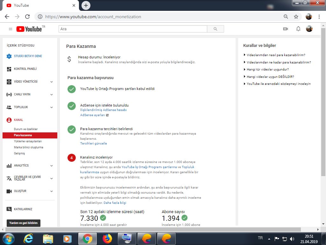
Task: Click the browser address bar URL
Action: coord(93,17)
